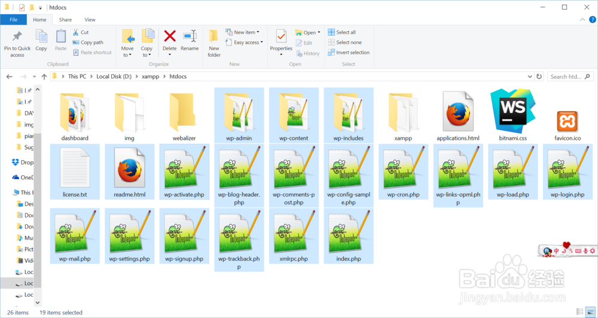Collapse the ribbon with the chevron
598x318 pixels.
tap(582, 20)
